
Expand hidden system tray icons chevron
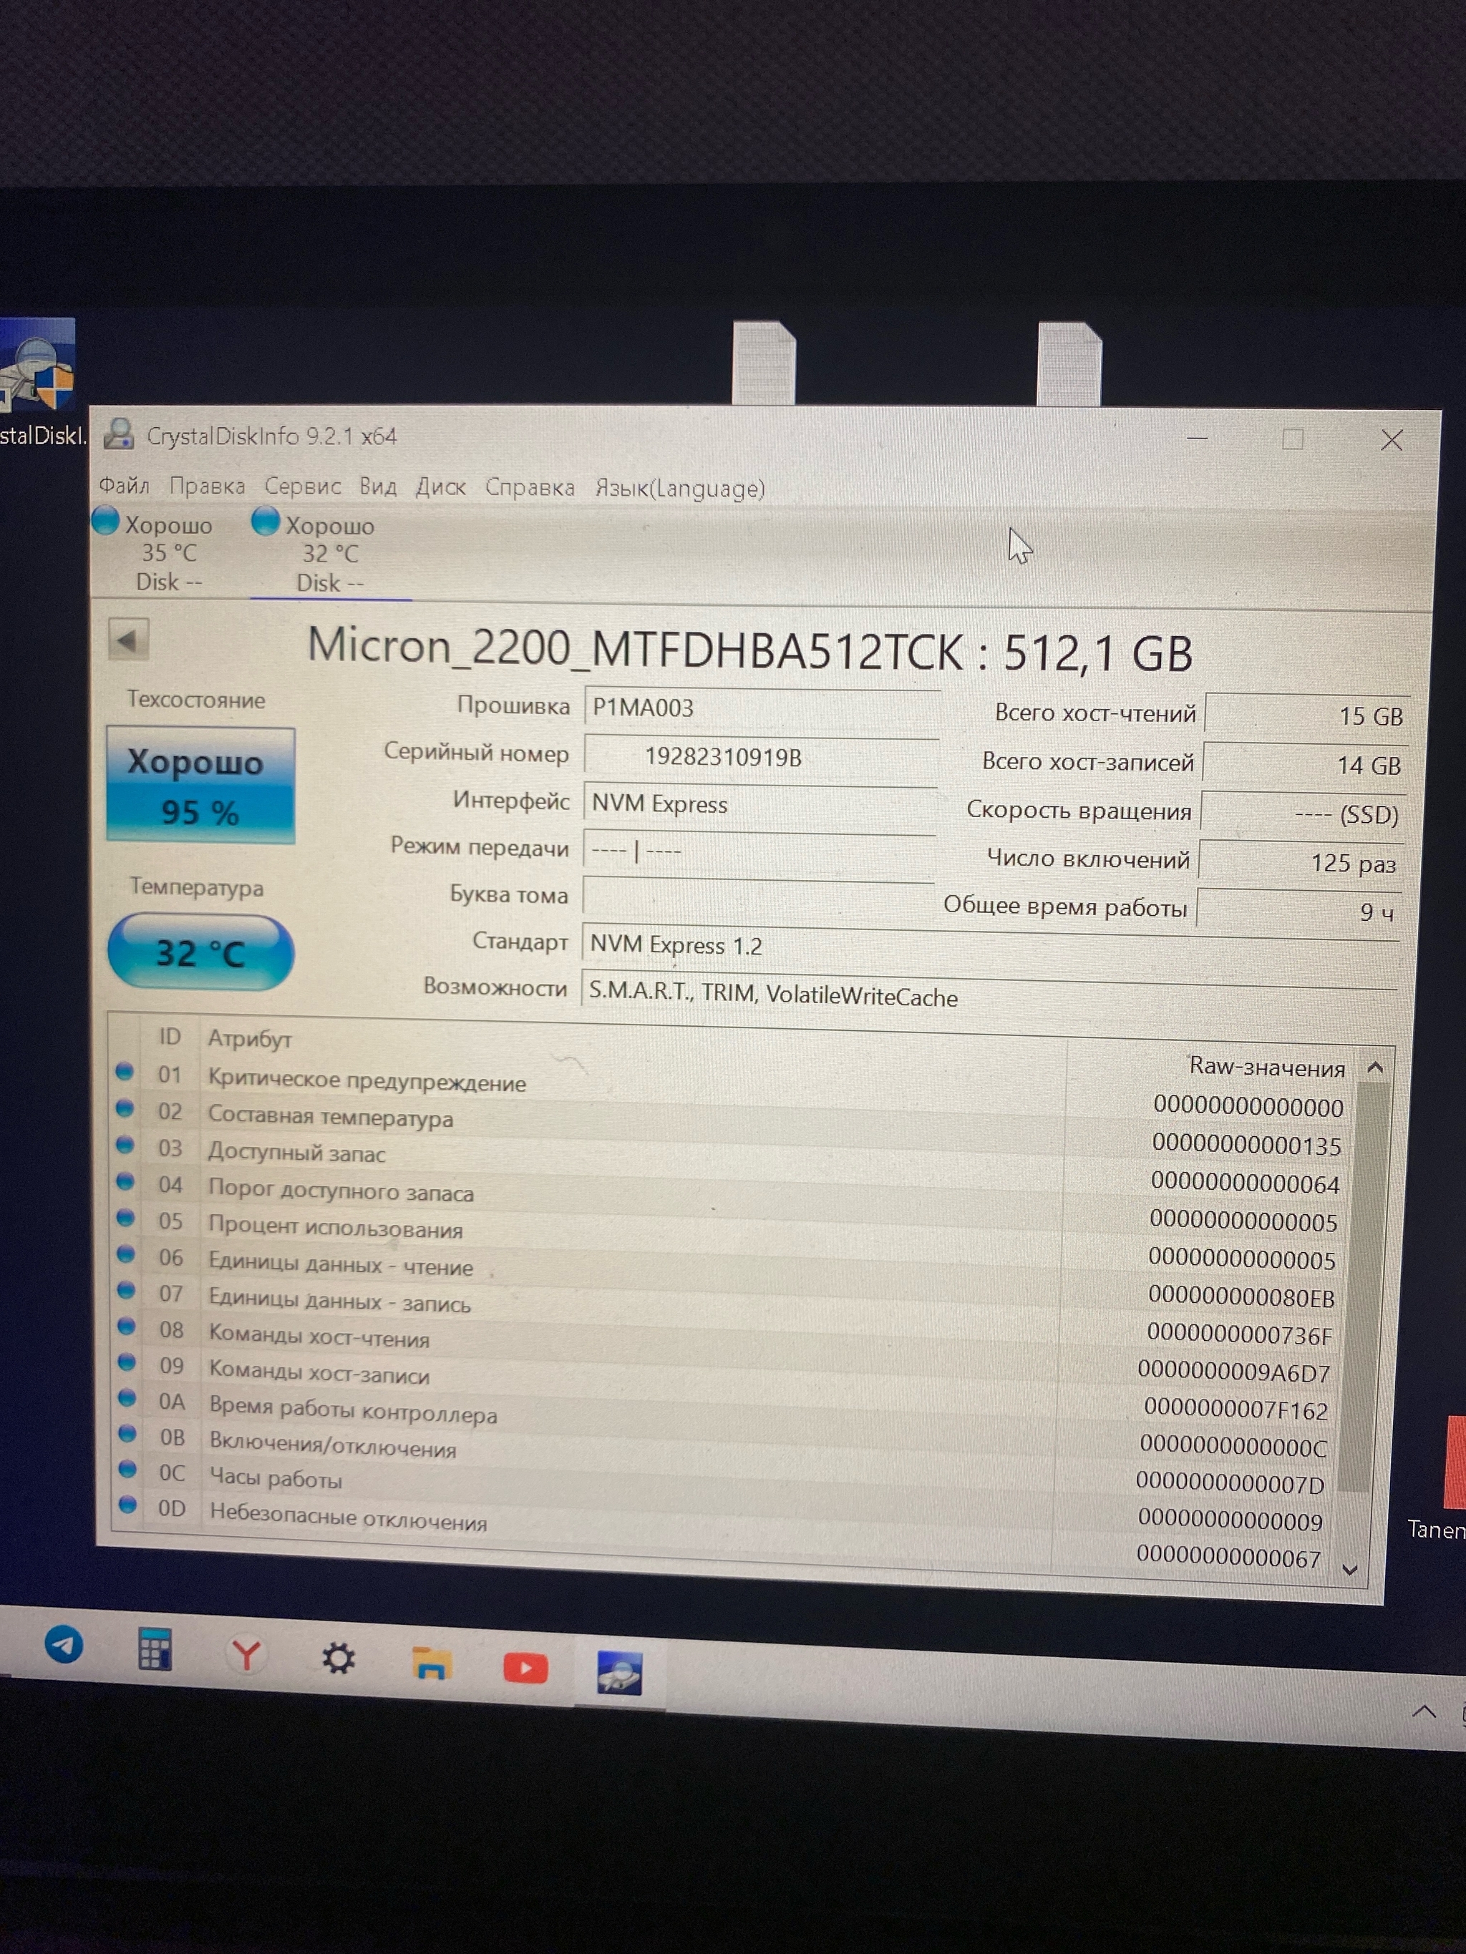click(1424, 1712)
